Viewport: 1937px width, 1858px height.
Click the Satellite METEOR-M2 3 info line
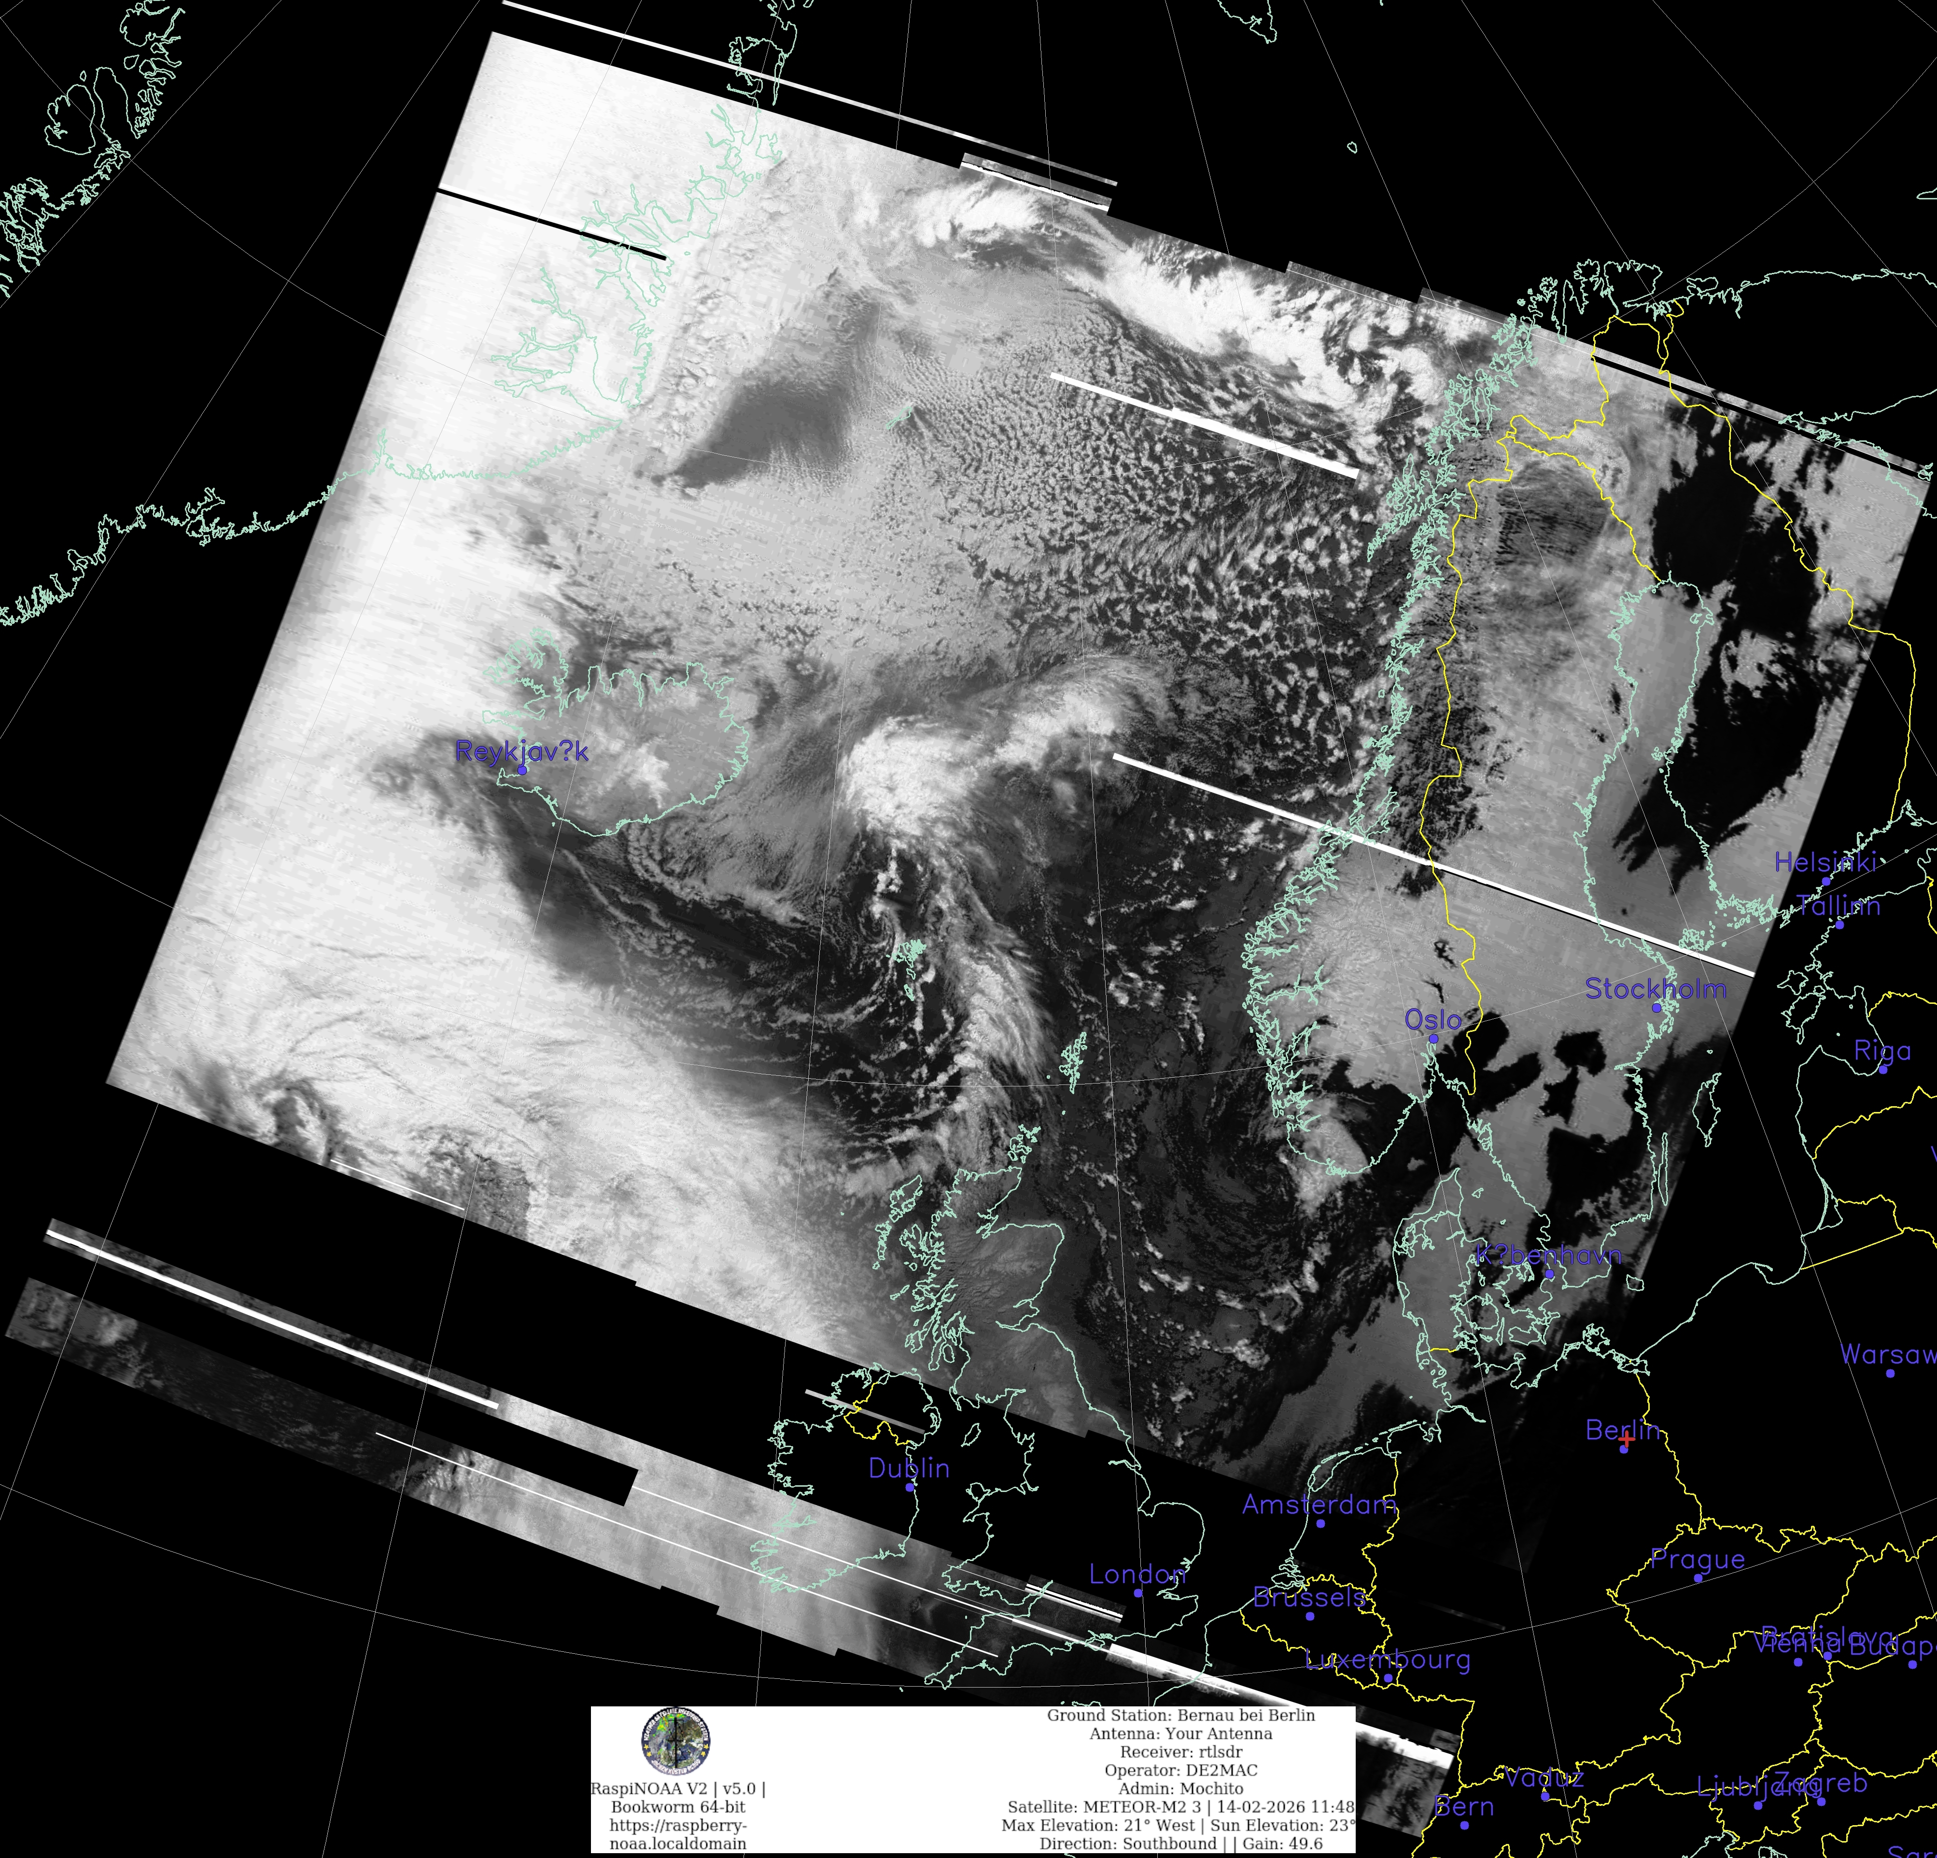pyautogui.click(x=1181, y=1807)
